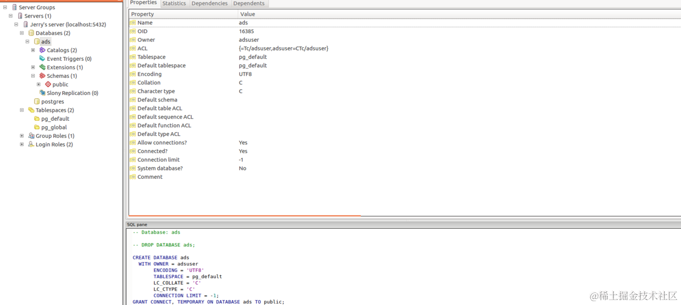
Task: Click the ACL value {=Tc/adsuser...}
Action: click(x=283, y=48)
